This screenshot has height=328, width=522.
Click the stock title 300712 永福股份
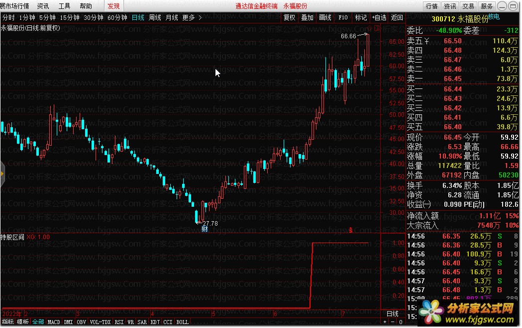(460, 19)
